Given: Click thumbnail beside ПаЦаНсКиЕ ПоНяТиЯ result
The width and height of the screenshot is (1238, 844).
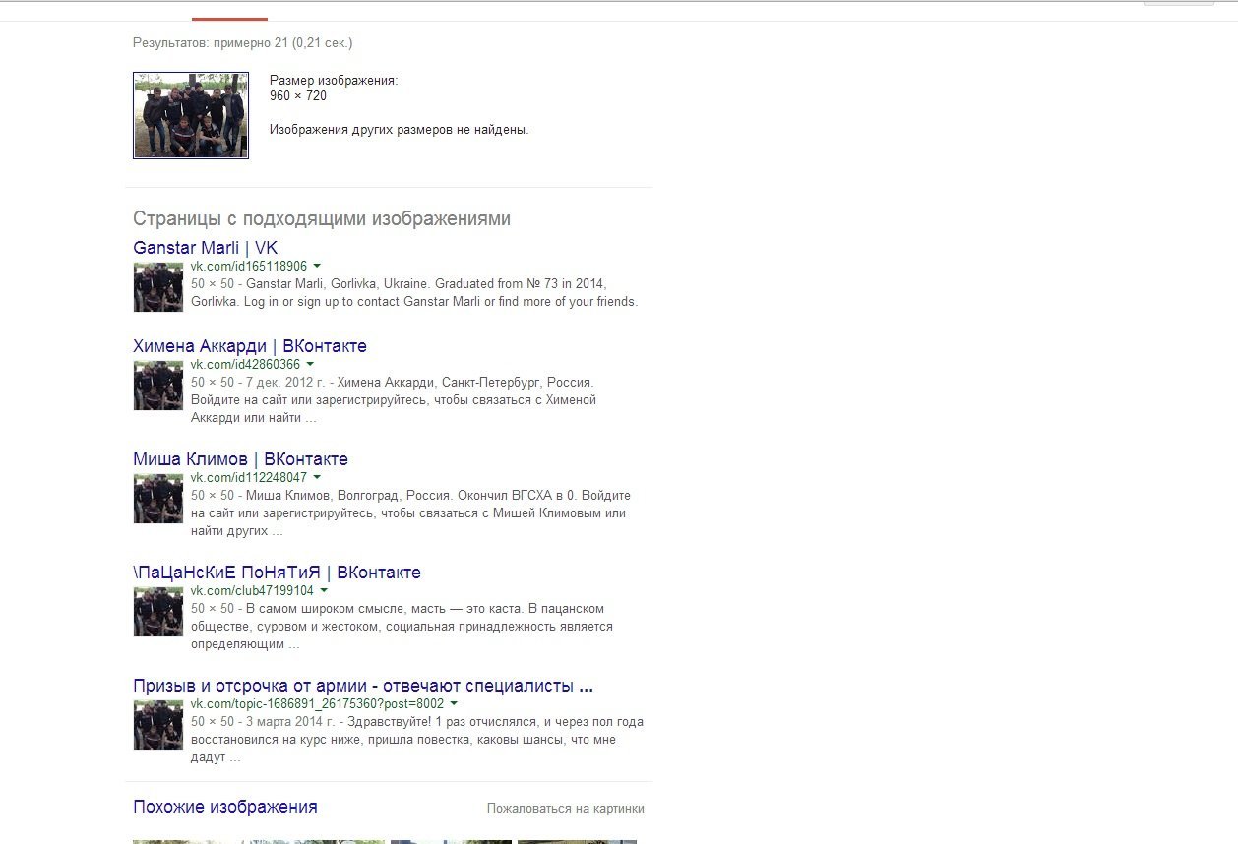Looking at the screenshot, I should pyautogui.click(x=158, y=612).
